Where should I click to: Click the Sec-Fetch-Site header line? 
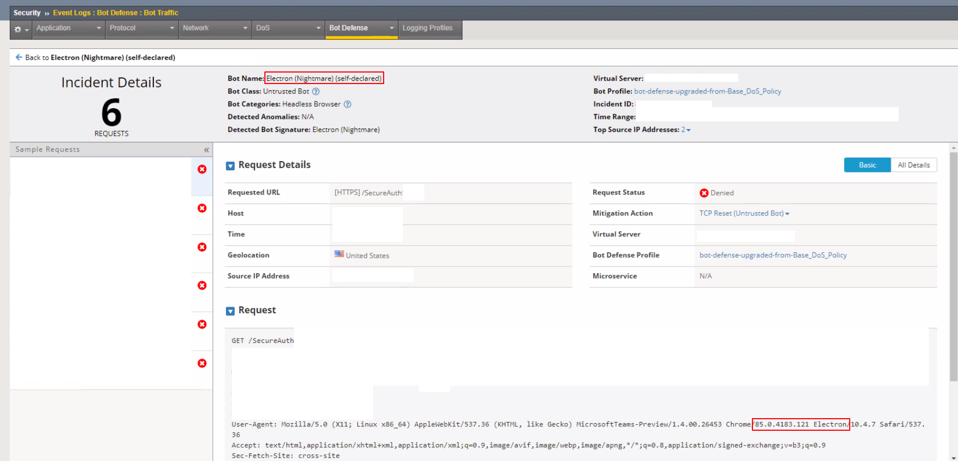tap(285, 456)
